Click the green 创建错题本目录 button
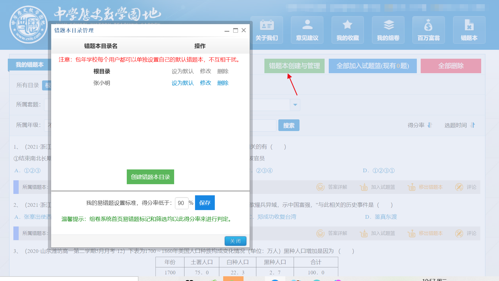This screenshot has width=499, height=281. (150, 177)
